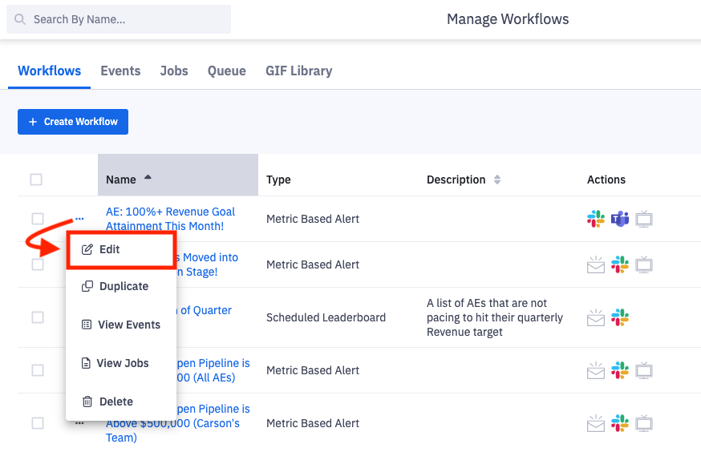Sort table by Description column
Screen dimensions: 701x452
(x=497, y=180)
